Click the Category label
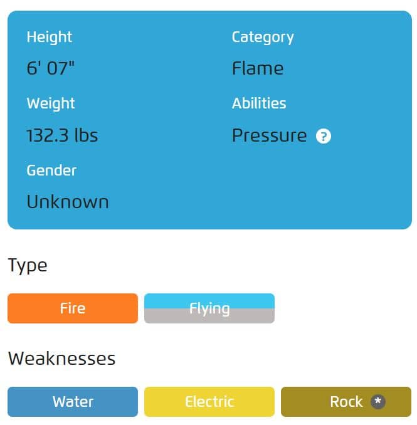 [x=263, y=38]
